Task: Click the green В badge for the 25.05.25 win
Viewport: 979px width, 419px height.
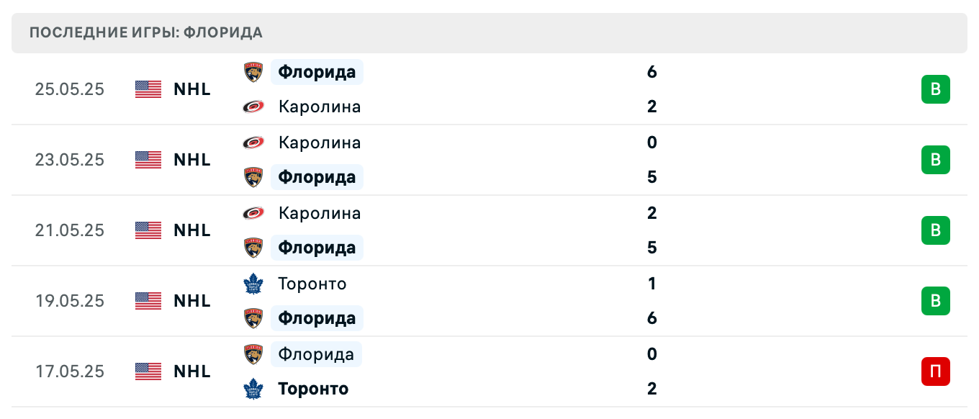Action: [x=935, y=89]
